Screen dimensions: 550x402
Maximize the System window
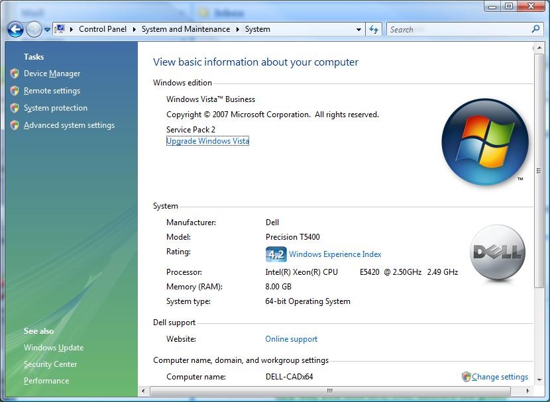(509, 7)
